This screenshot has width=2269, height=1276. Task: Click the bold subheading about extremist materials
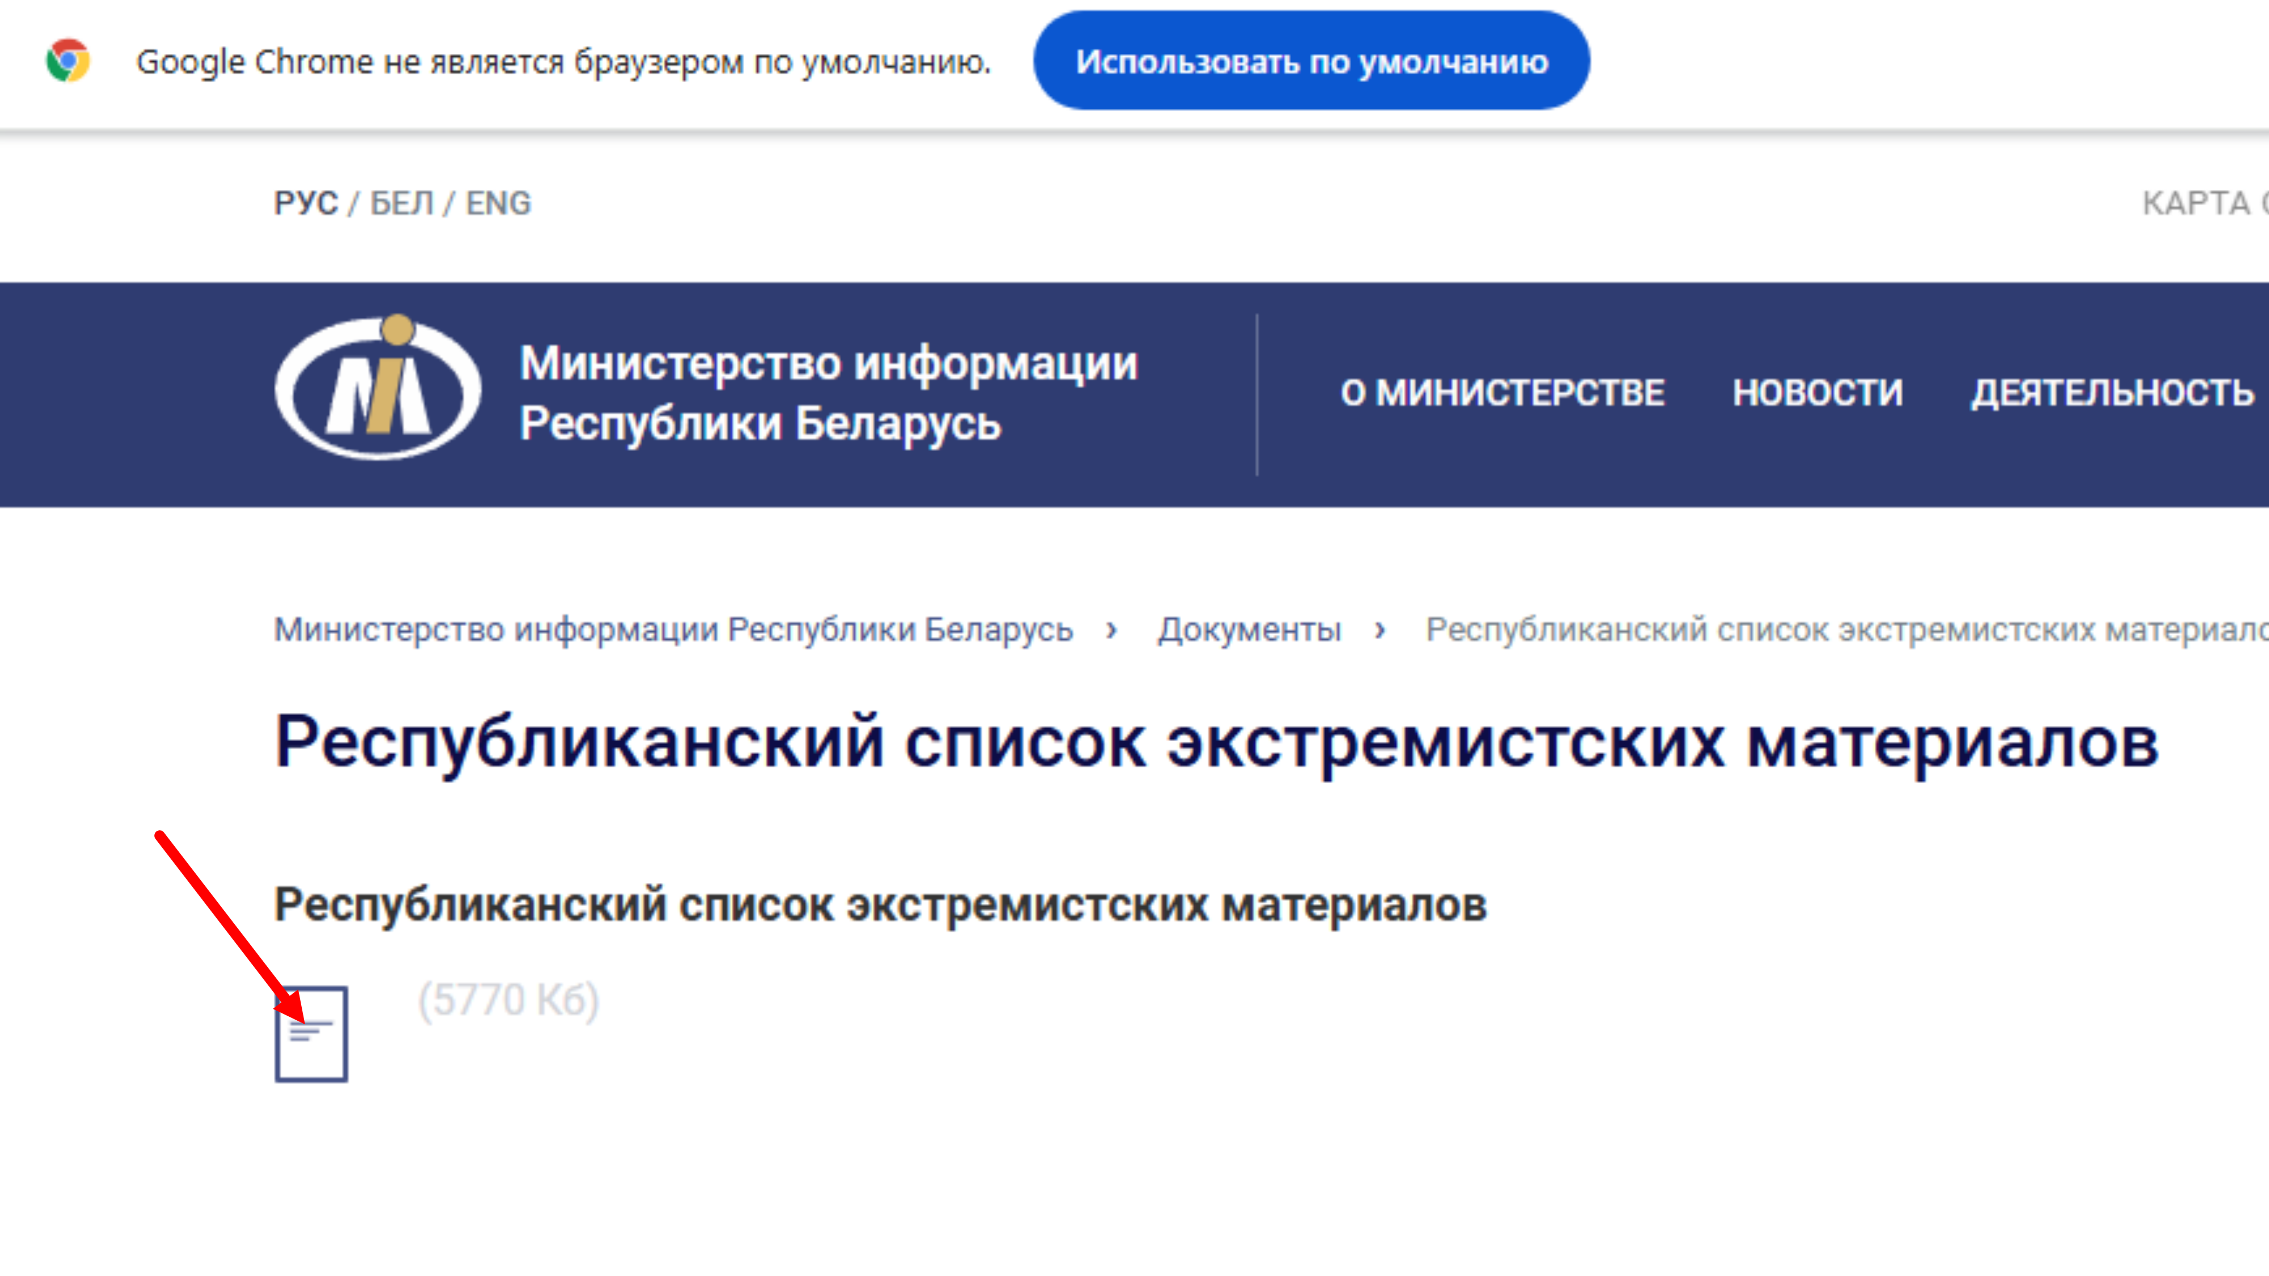pos(880,905)
